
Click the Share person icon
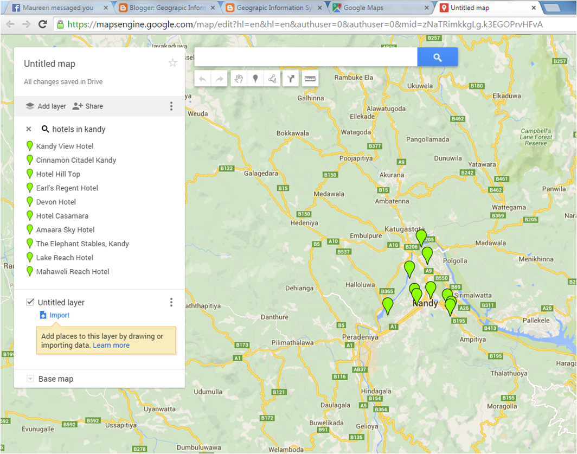click(77, 106)
